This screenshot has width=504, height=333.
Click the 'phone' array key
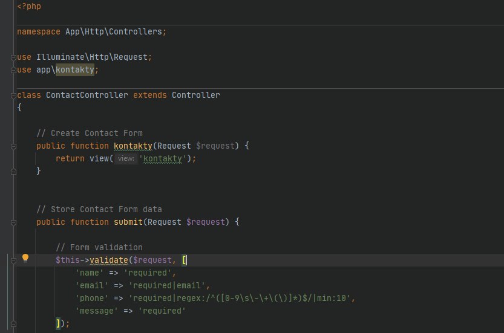coord(91,298)
